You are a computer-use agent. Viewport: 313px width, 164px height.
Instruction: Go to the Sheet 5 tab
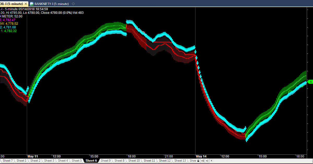tap(77, 161)
